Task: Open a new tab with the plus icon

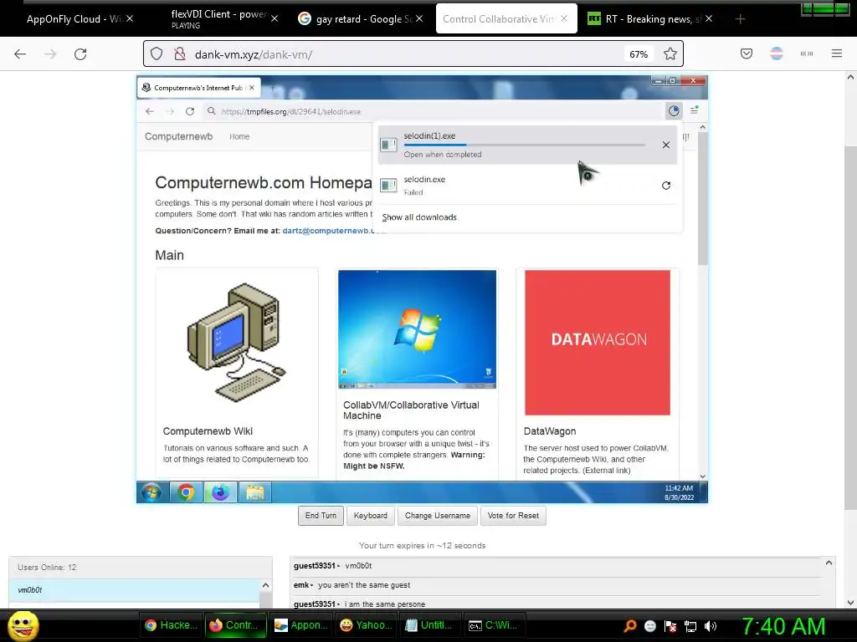Action: (x=740, y=19)
